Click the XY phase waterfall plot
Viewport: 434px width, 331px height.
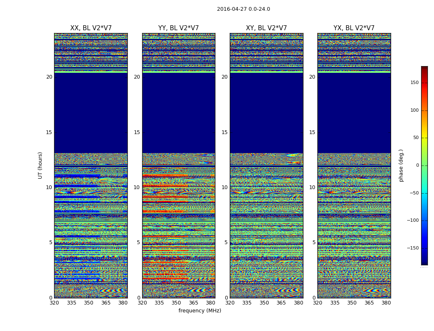[266, 165]
